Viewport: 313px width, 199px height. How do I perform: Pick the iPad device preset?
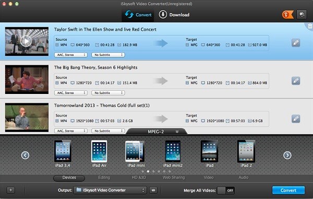[209, 154]
